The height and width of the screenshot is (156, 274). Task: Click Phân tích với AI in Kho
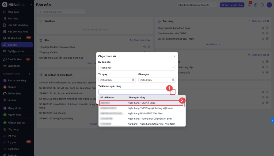pos(140,40)
